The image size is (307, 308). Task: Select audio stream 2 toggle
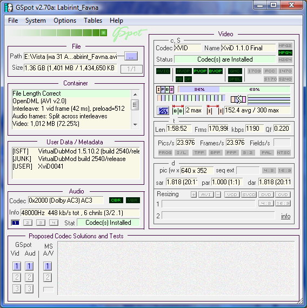pos(28,223)
